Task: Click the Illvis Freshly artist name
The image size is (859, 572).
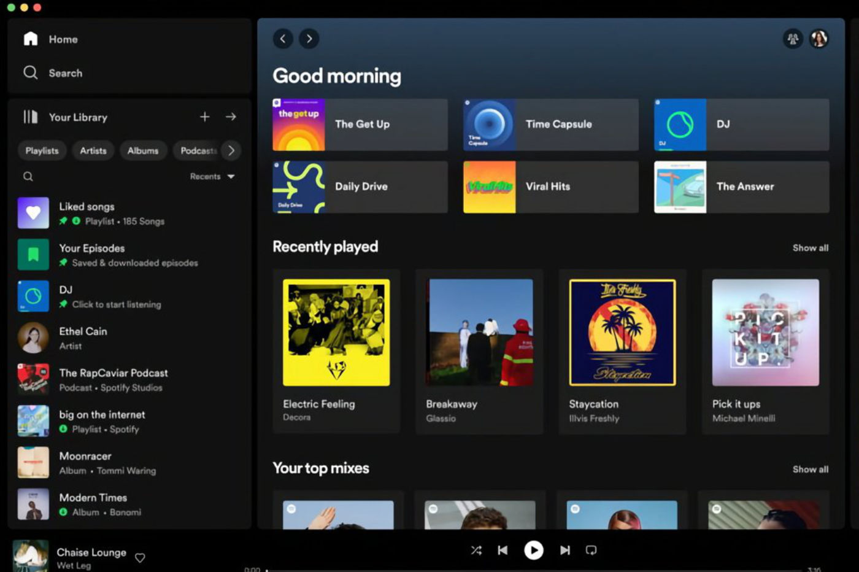Action: [x=594, y=419]
